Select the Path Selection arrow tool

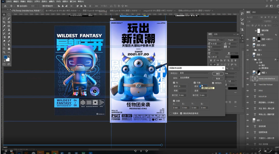click(9, 45)
